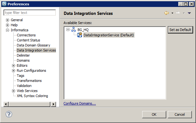Click the Set as Default button
Image resolution: width=196 pixels, height=123 pixels.
180,30
